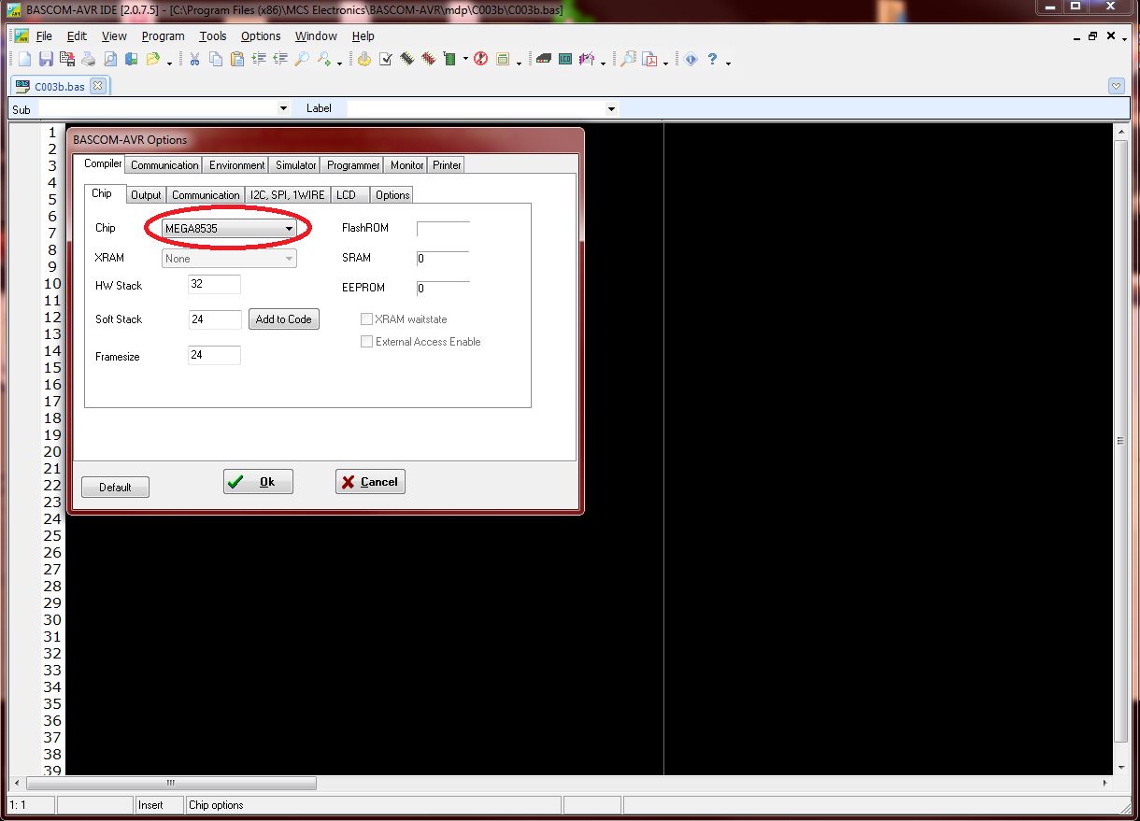Click the Print icon in the toolbar
1140x821 pixels.
pos(89,60)
